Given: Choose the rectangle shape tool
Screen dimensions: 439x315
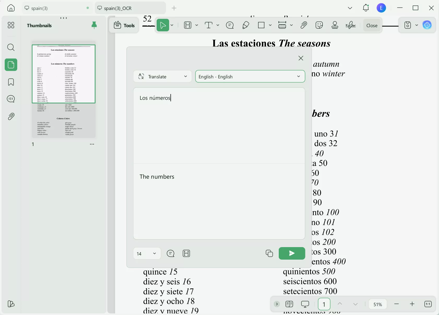Looking at the screenshot, I should pos(261,25).
